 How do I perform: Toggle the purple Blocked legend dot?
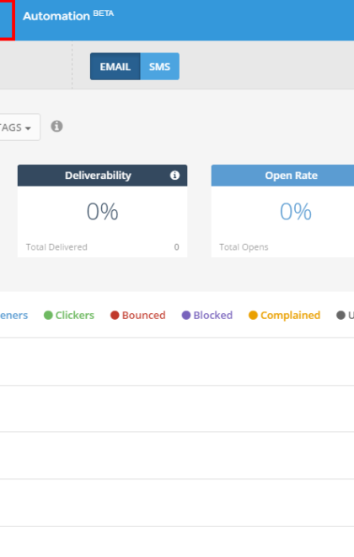(186, 315)
